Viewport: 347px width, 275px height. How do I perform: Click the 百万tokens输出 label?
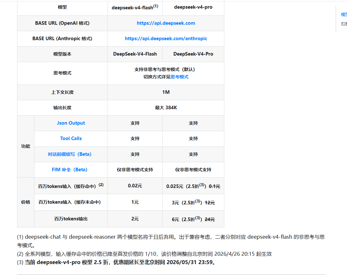pyautogui.click(x=71, y=219)
